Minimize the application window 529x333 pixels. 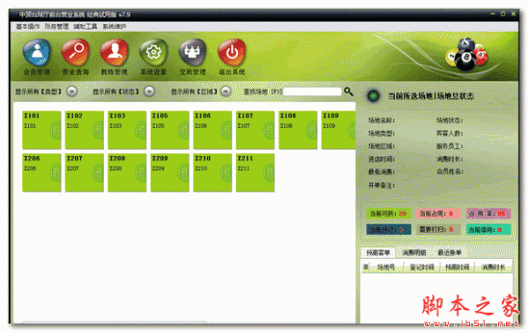pos(492,14)
